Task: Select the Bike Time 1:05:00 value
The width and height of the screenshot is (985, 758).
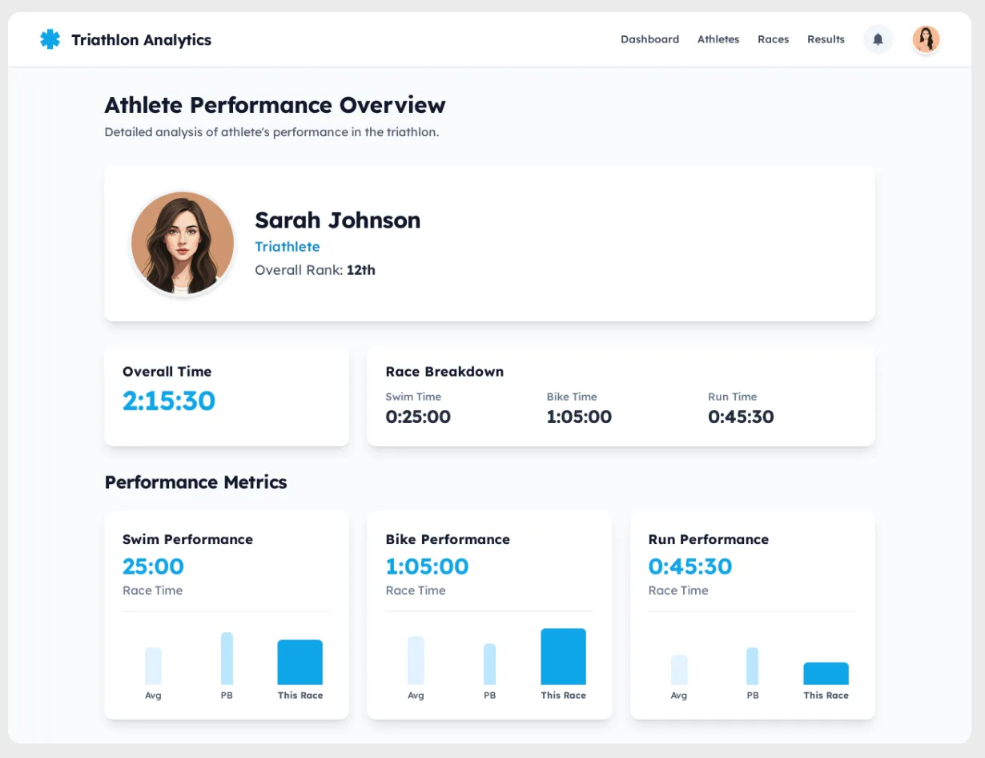Action: 579,417
